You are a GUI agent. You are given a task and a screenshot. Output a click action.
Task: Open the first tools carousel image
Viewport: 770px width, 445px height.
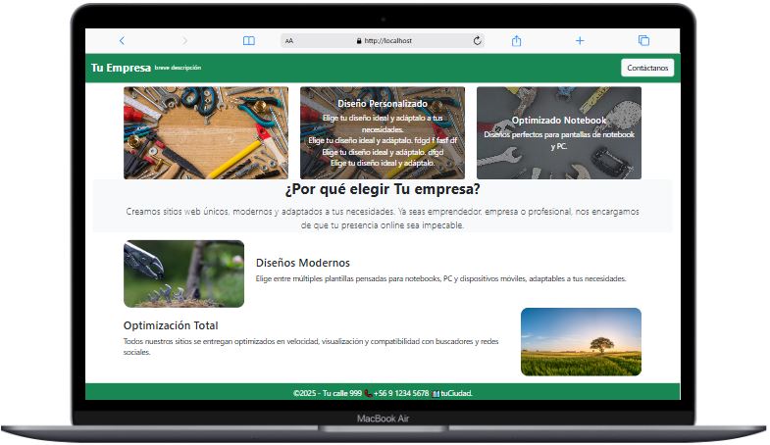point(206,132)
